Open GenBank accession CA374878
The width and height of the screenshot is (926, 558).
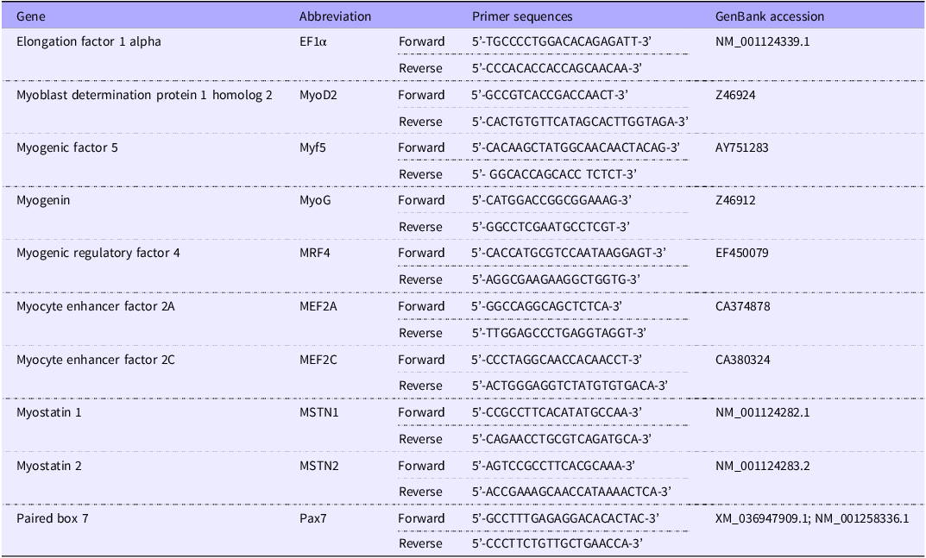click(742, 306)
